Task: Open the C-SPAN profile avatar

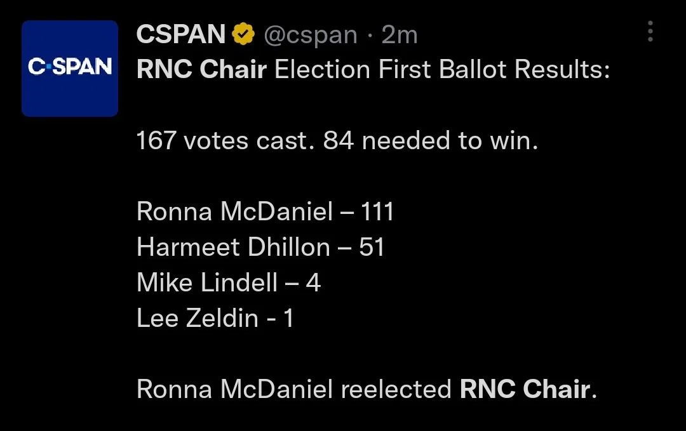Action: tap(70, 68)
